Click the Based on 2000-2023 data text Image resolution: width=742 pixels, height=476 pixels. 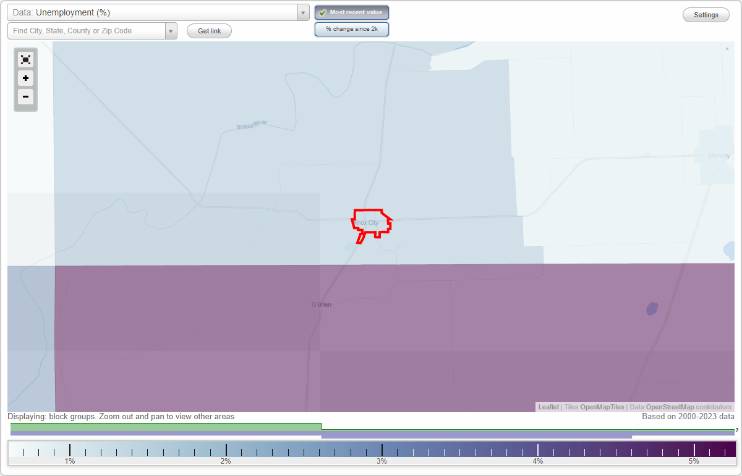pos(688,417)
